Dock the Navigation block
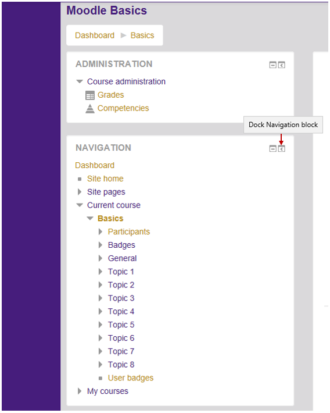330x413 pixels. [x=282, y=149]
